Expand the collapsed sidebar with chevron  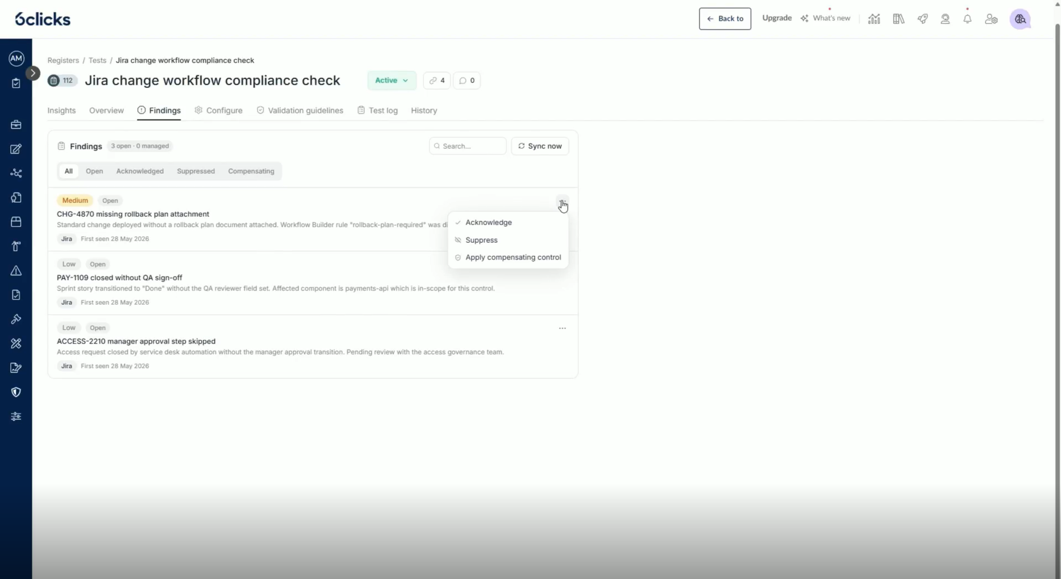tap(33, 73)
